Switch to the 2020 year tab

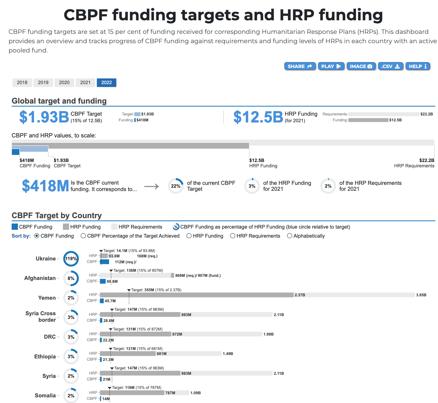[x=64, y=83]
